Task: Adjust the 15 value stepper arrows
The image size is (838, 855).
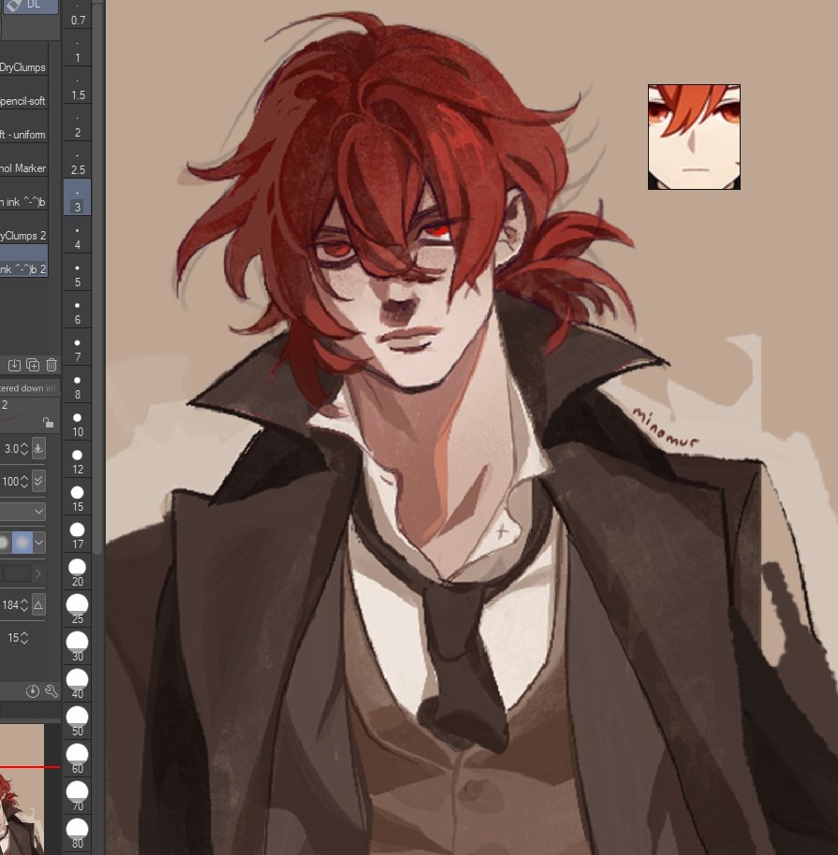Action: 24,638
